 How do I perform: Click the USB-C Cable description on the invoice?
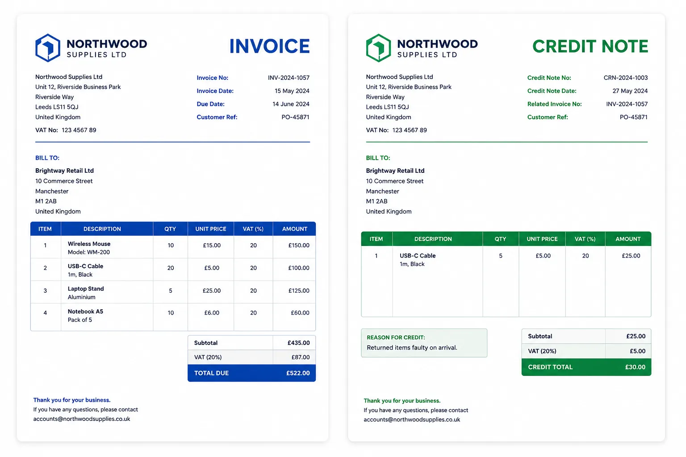tap(85, 270)
